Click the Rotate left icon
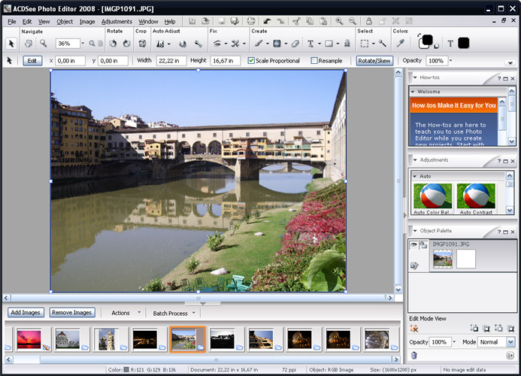The width and height of the screenshot is (521, 376). coord(113,44)
